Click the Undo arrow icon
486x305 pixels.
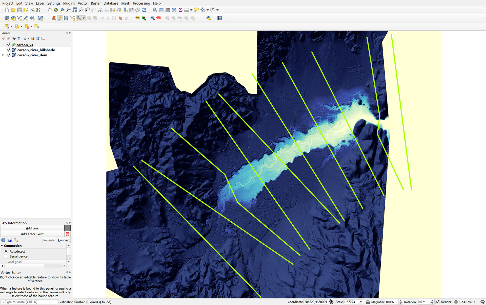click(x=120, y=18)
